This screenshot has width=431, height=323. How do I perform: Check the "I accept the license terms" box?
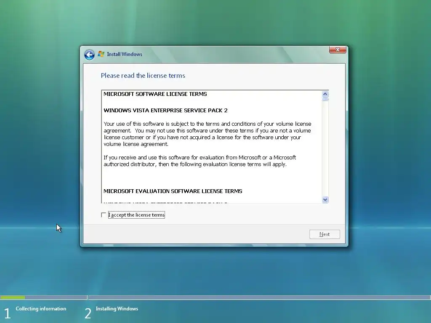click(x=104, y=215)
